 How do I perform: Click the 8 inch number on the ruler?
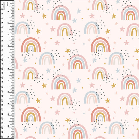[x=8, y=92]
